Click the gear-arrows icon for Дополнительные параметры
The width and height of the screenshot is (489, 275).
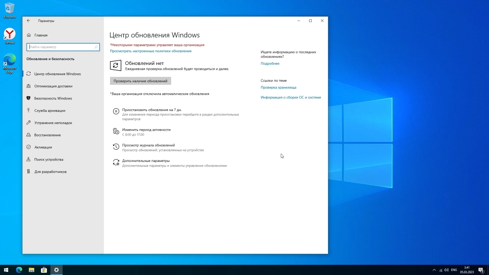[116, 162]
